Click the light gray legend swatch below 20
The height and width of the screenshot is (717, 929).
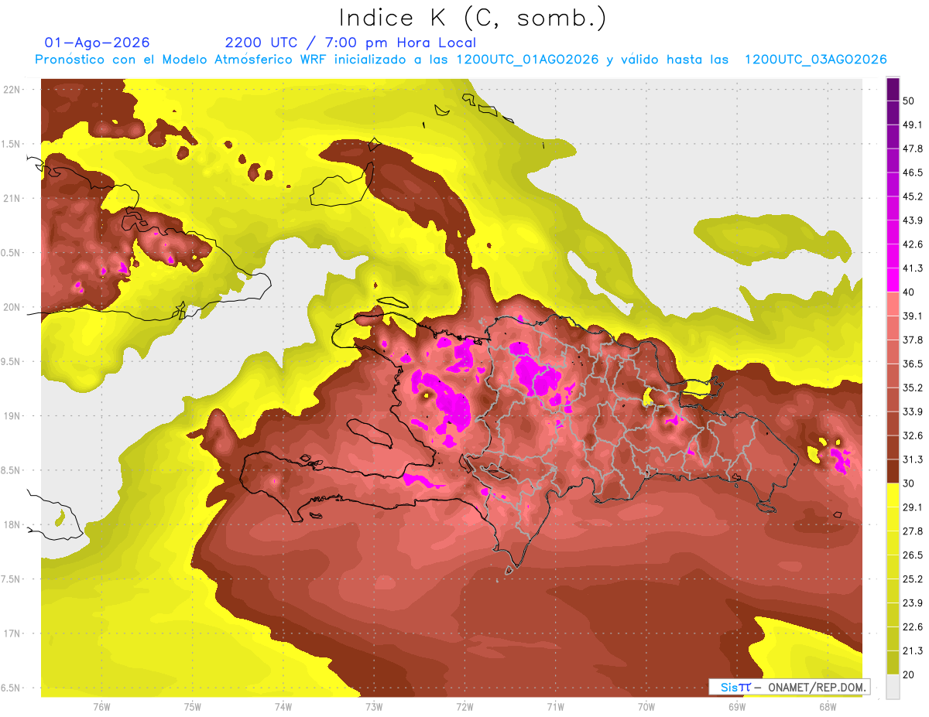click(x=893, y=687)
